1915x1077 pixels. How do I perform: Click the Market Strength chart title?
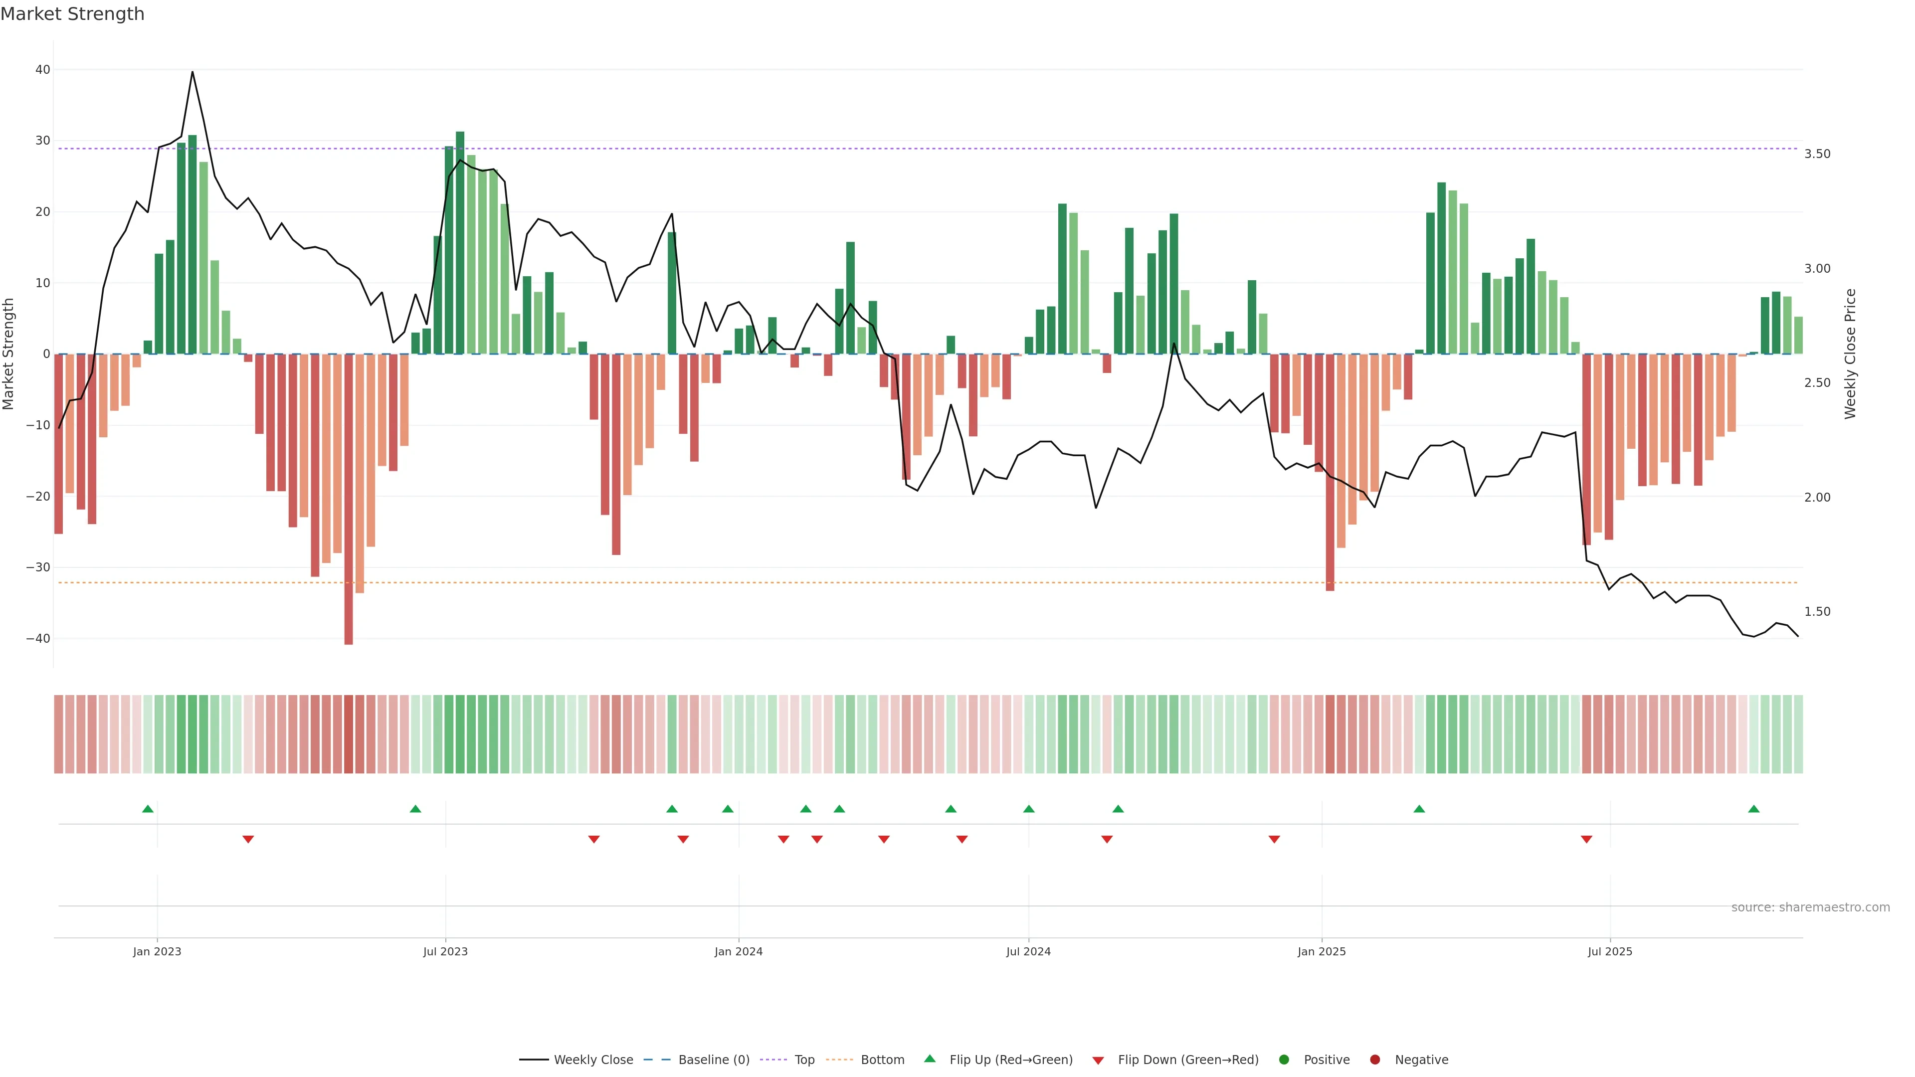(x=72, y=14)
